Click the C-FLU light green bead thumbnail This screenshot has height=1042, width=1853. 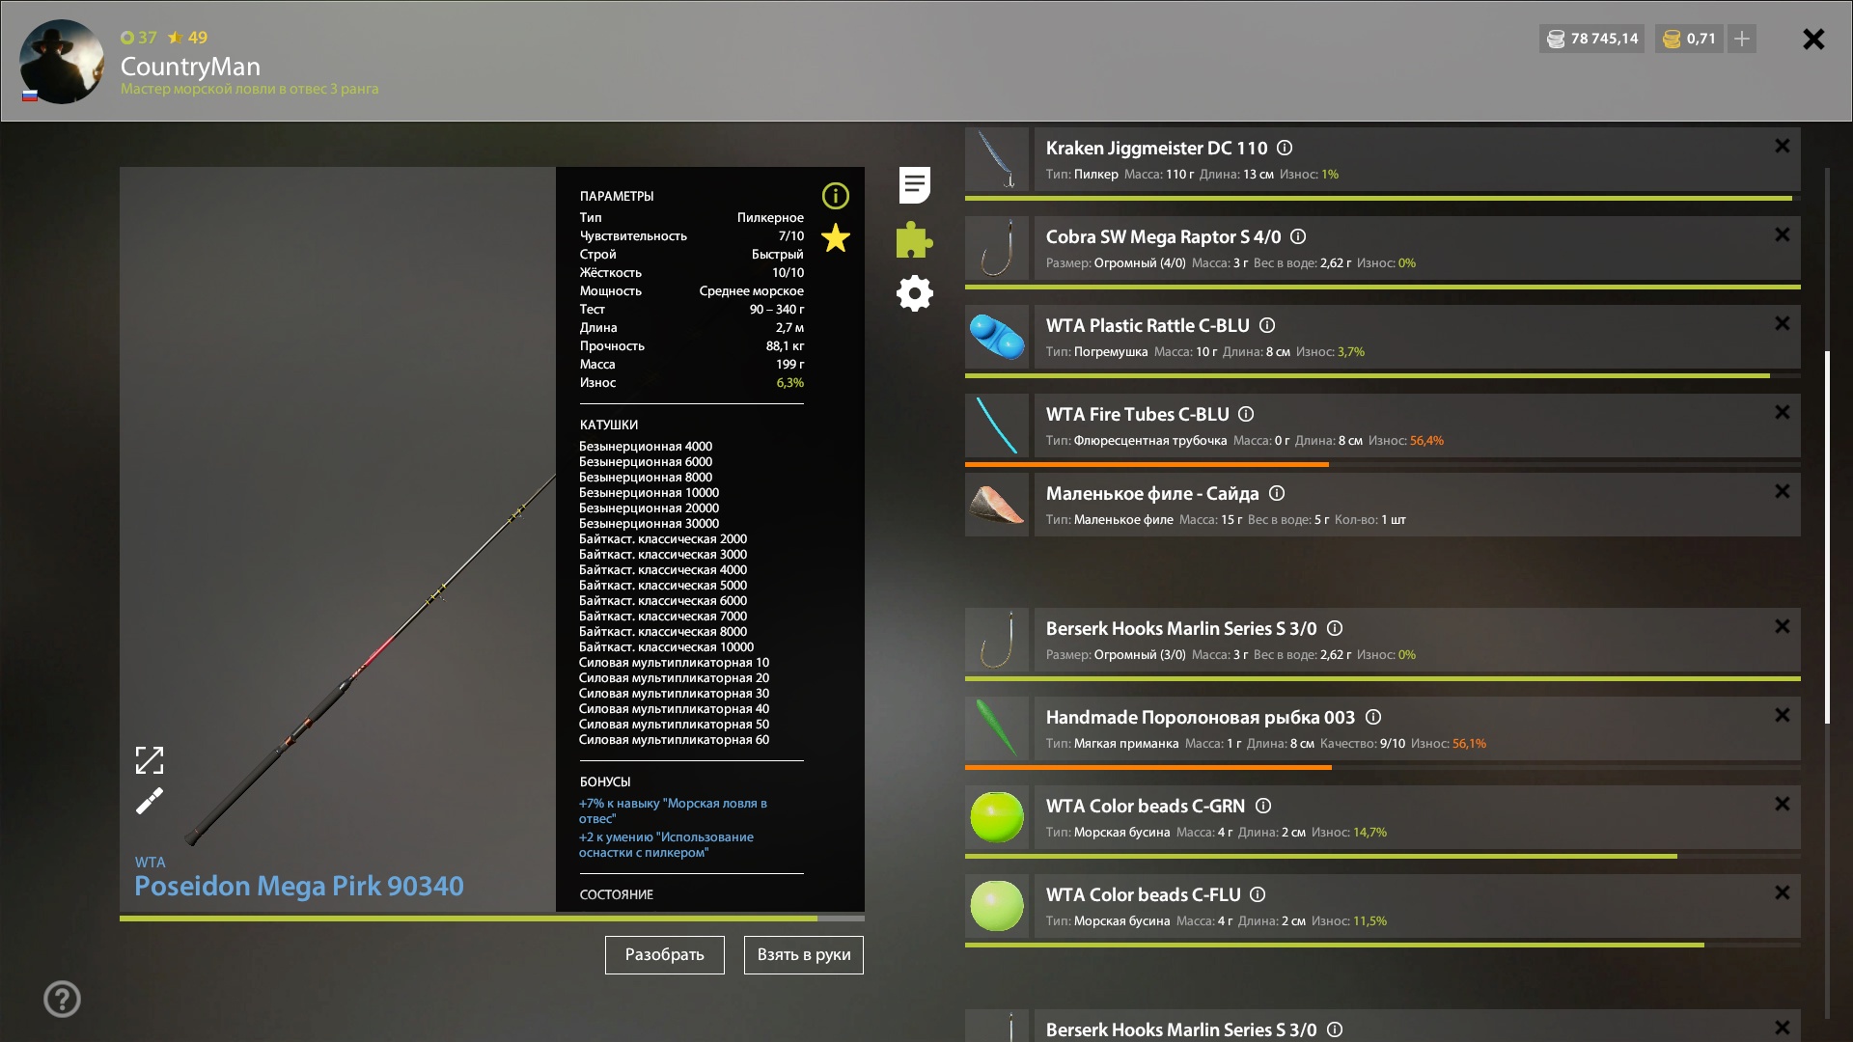997,906
